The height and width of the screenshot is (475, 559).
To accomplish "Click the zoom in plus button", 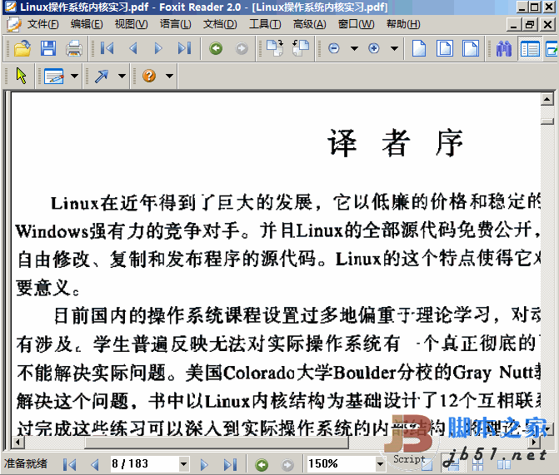I will pos(374,48).
